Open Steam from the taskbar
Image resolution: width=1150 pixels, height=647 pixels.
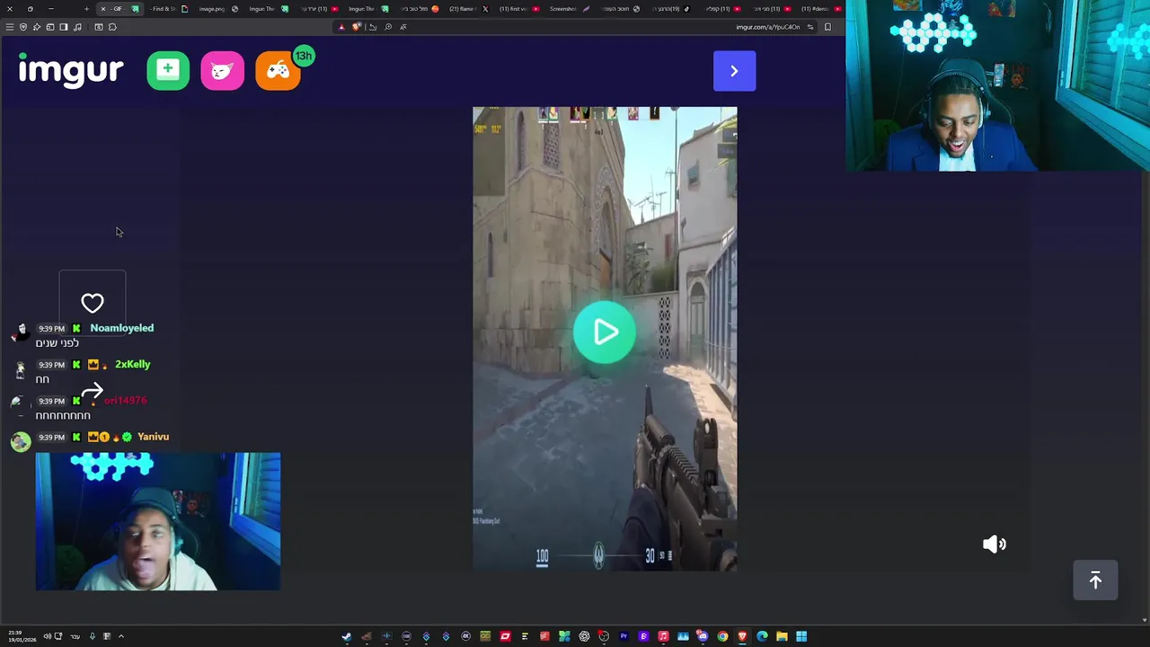[347, 636]
